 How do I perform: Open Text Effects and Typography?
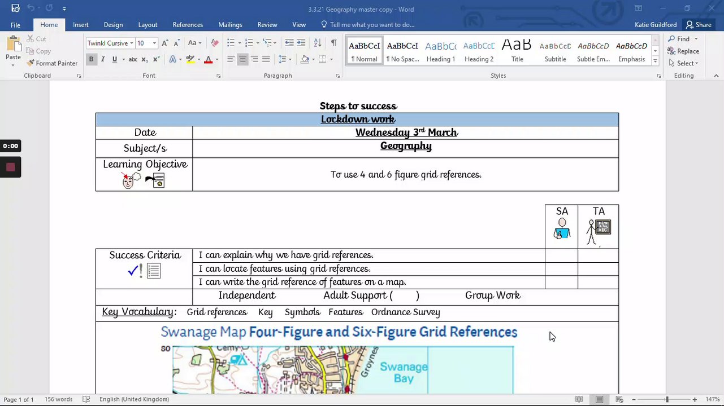(173, 59)
